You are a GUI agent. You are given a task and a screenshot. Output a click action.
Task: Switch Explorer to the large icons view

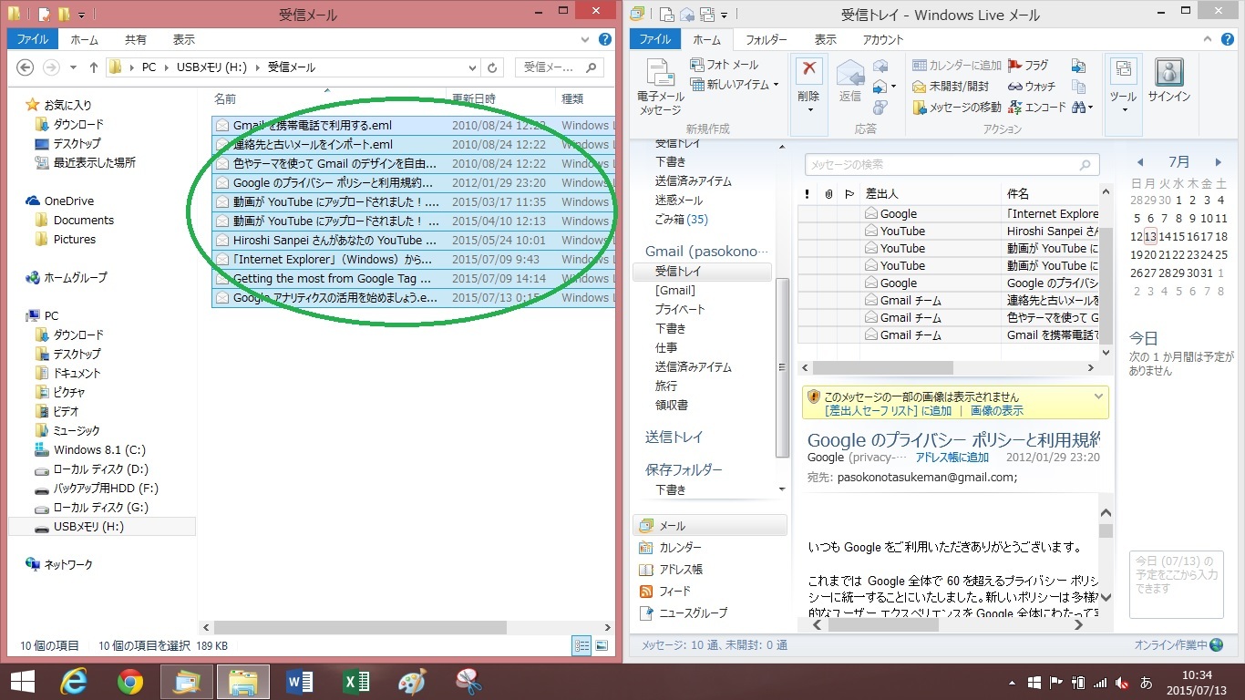[x=602, y=645]
